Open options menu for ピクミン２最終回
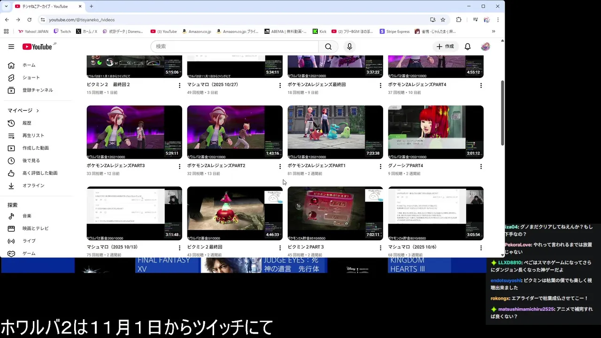This screenshot has height=338, width=601. click(x=280, y=248)
